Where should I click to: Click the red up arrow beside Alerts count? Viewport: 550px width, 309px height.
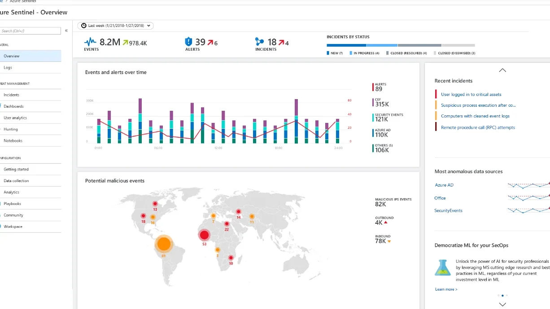210,43
